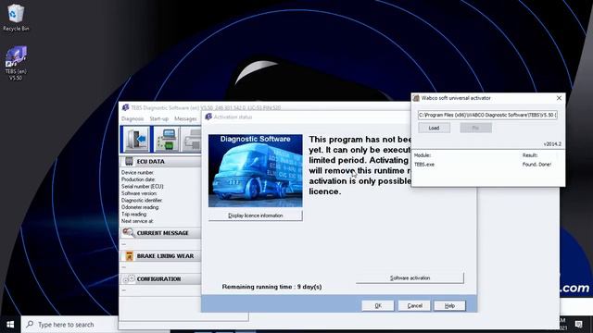Click the CURRENT MESSAGE magnifier icon
The image size is (593, 333).
(x=128, y=232)
